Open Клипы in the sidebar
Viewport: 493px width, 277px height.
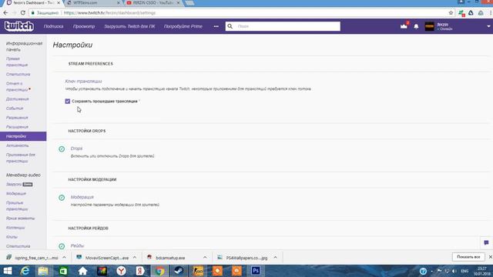tap(12, 237)
